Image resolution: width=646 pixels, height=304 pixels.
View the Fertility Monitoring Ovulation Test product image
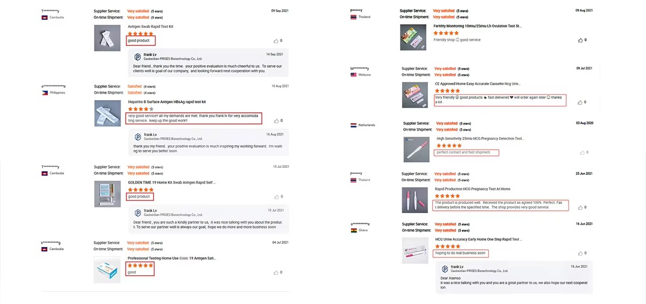(413, 38)
